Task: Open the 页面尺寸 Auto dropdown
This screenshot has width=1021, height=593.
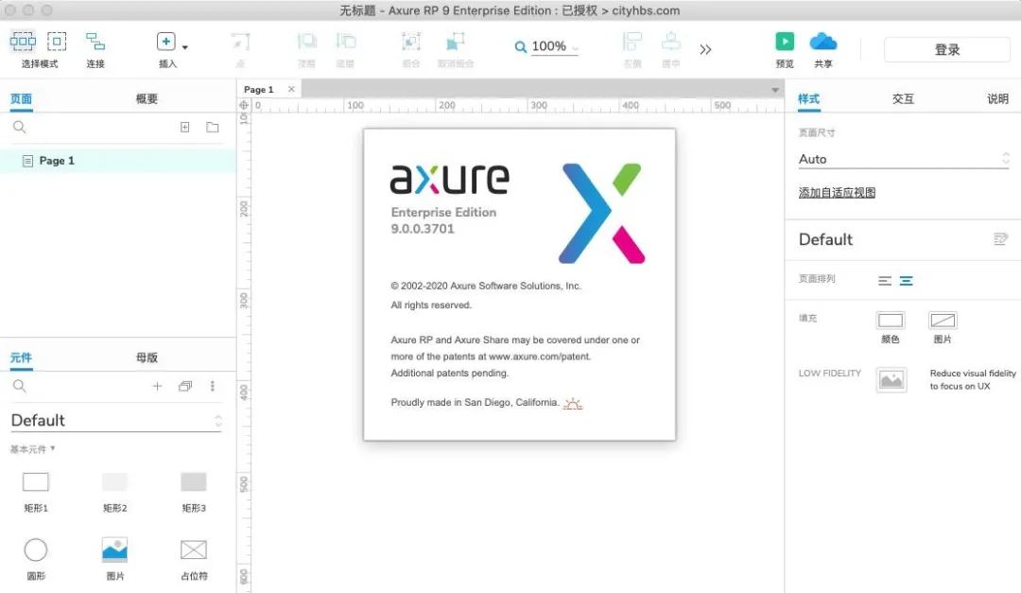Action: point(904,159)
